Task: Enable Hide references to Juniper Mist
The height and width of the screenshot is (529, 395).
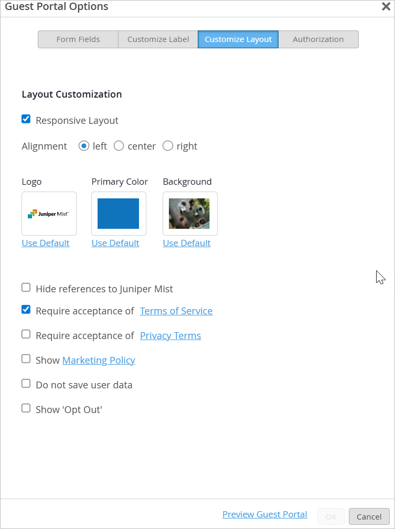Action: [x=26, y=288]
